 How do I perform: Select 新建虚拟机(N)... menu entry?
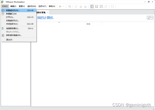pos(19,10)
